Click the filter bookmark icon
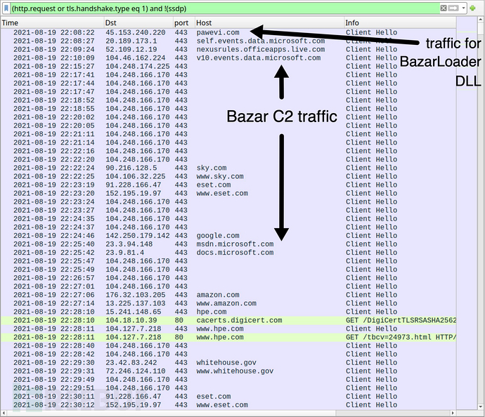Viewport: 485px width, 417px height. (x=6, y=8)
